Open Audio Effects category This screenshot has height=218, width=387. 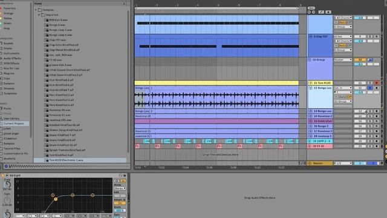[x=12, y=58]
